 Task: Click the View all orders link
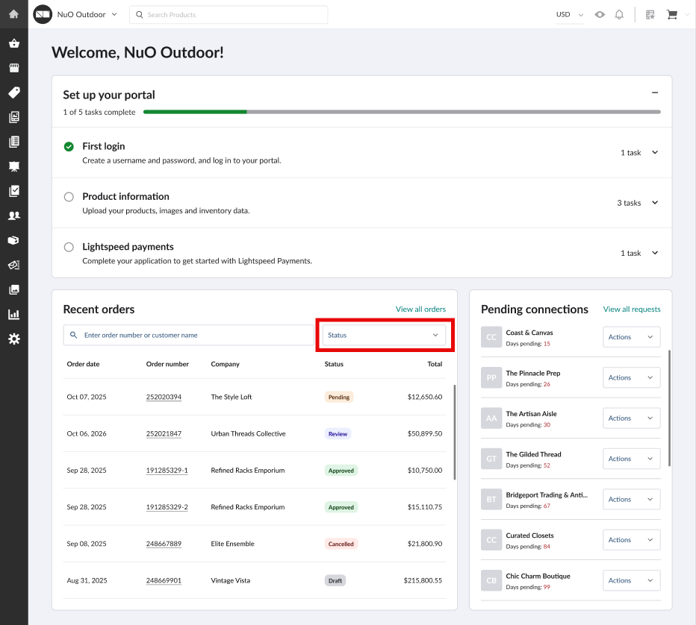click(x=420, y=310)
